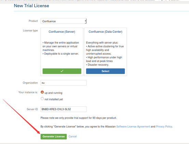Select the 'not installed yet' radio button
Screen dimensions: 189x144
pos(42,99)
